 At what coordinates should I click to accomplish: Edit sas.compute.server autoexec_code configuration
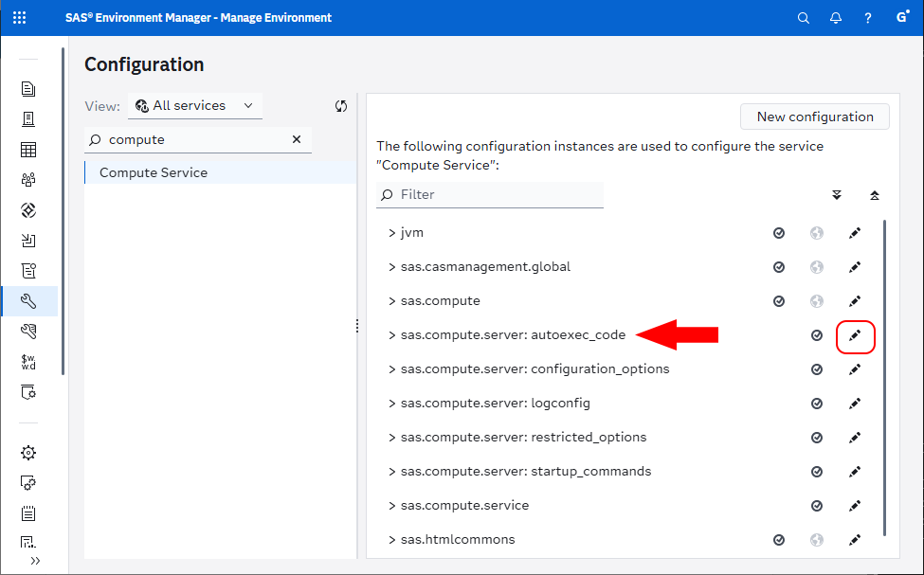[x=855, y=335]
